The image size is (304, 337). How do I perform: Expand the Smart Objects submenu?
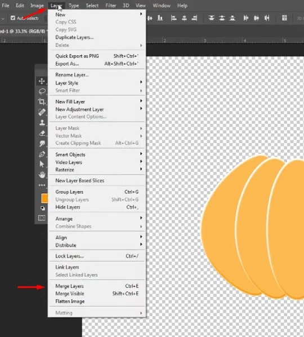pyautogui.click(x=97, y=154)
